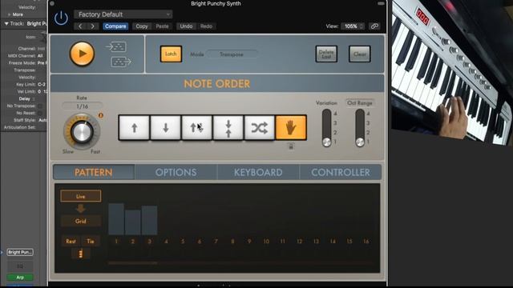Viewport: 513px width, 288px height.
Task: Click the Undo button in plug-in header
Action: [x=186, y=26]
